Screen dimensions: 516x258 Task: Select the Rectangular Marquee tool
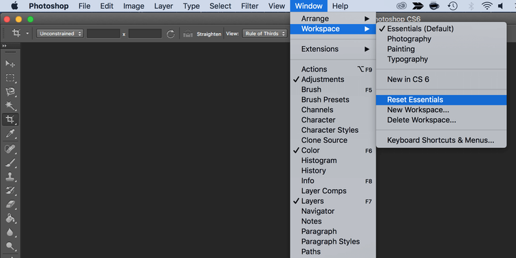point(10,78)
